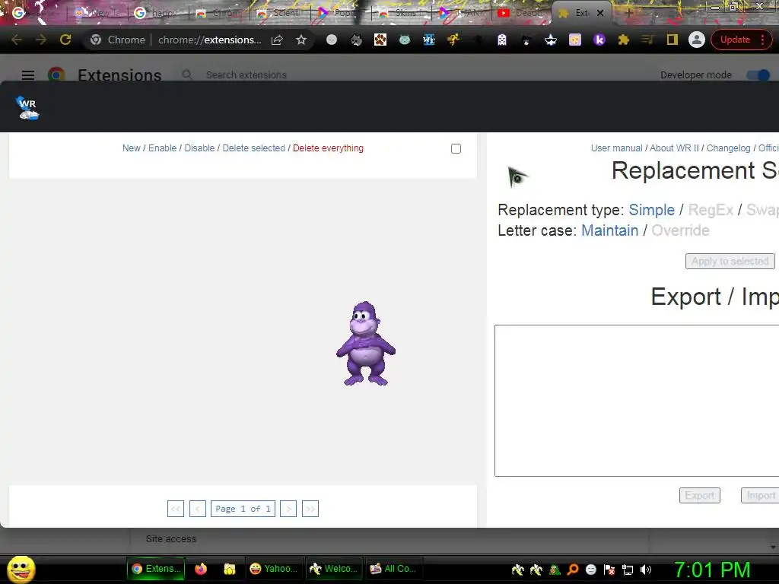The height and width of the screenshot is (584, 779).
Task: Click the Apply to selected button
Action: (730, 262)
